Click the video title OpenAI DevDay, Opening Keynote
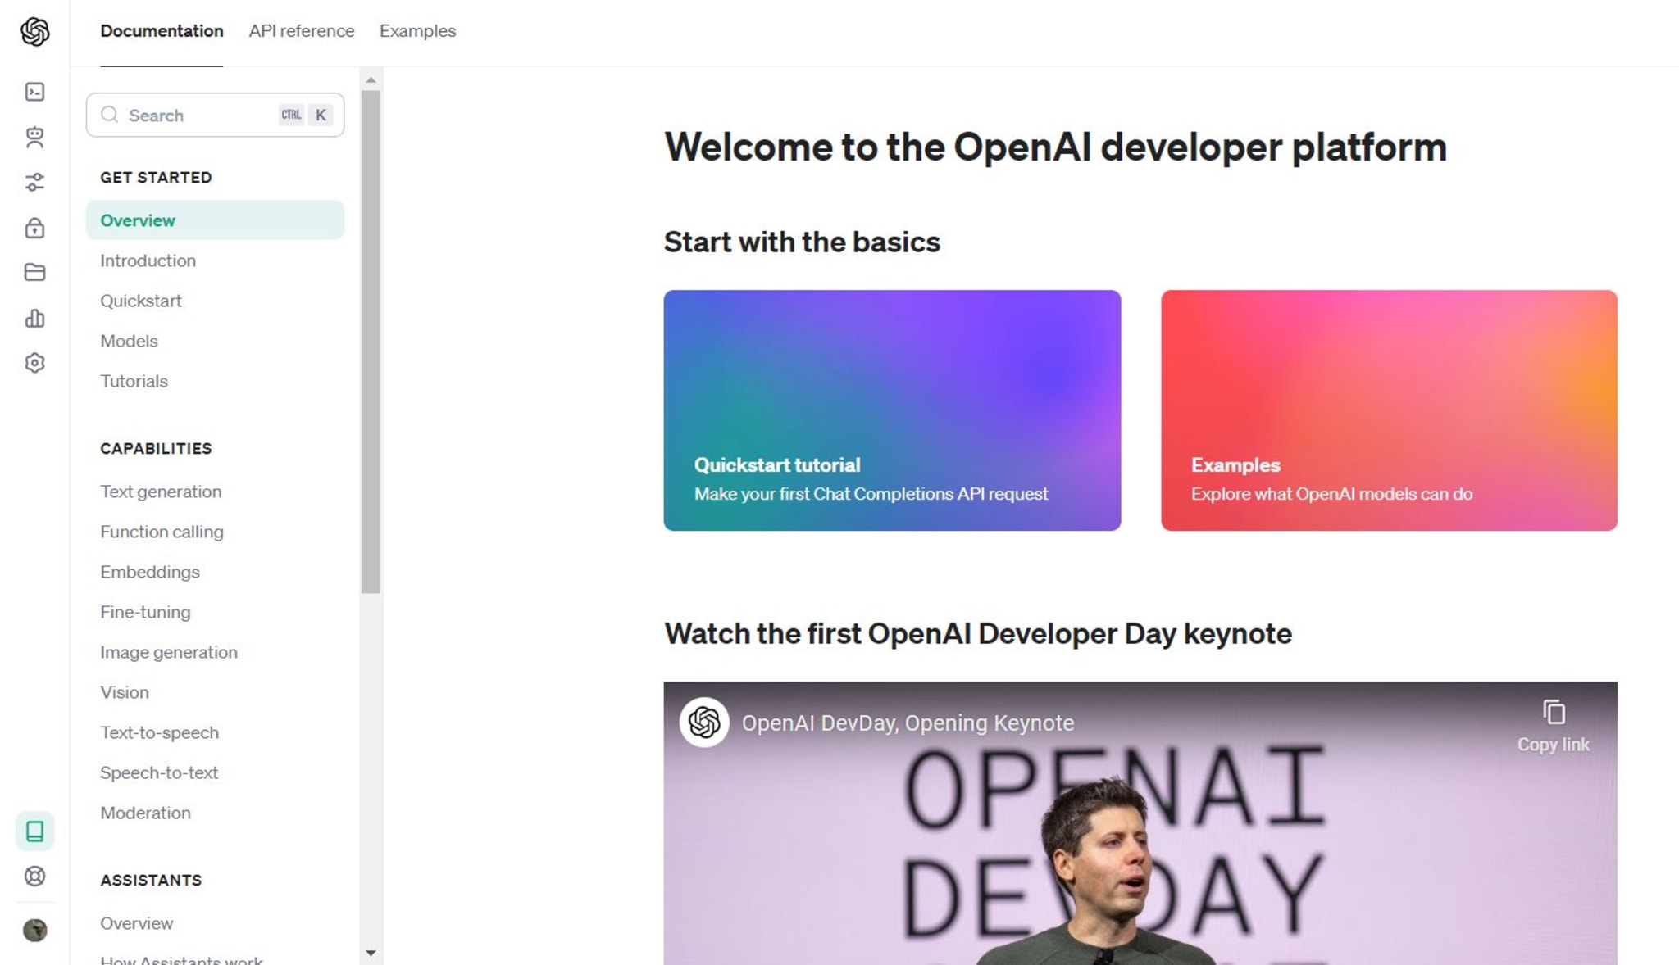Screen dimensions: 1679x965 point(908,723)
